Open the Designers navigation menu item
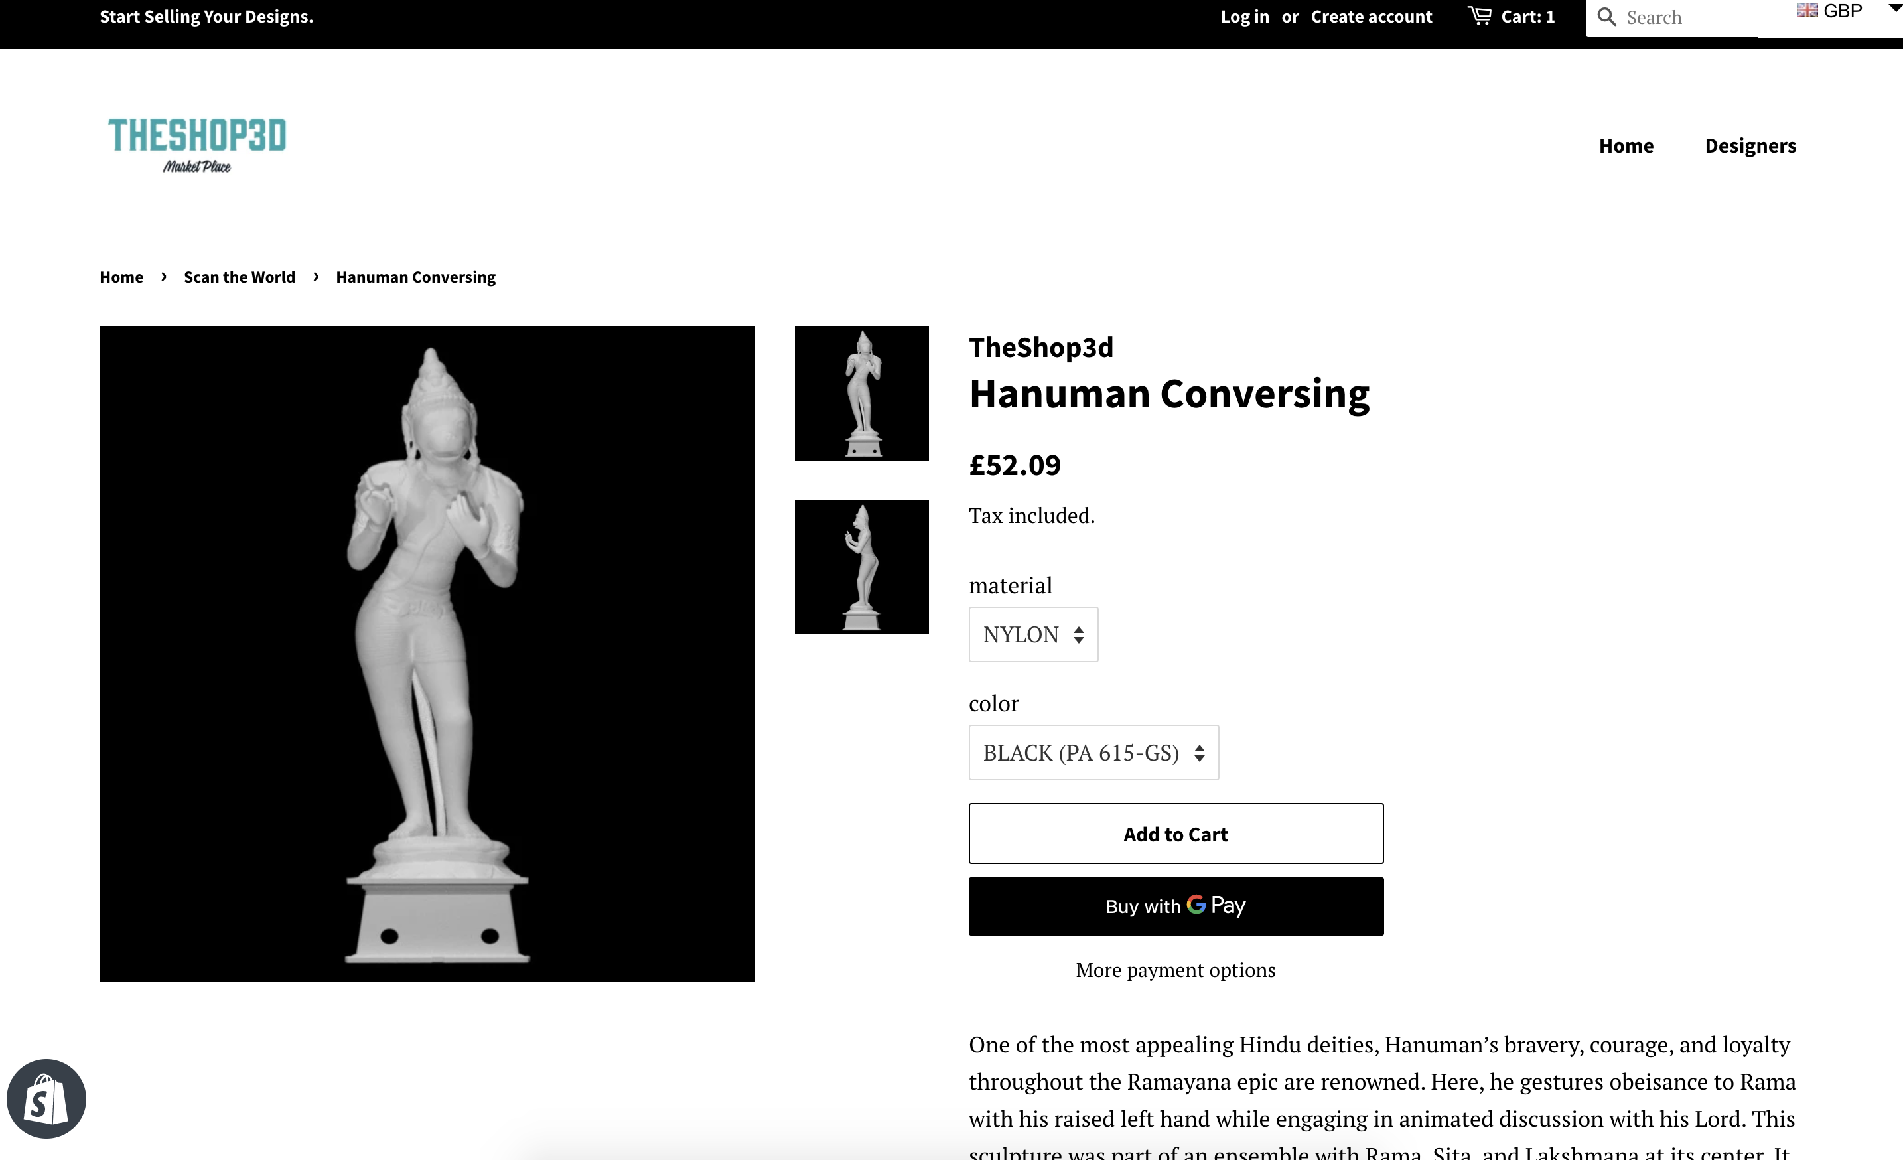The width and height of the screenshot is (1903, 1160). [x=1750, y=145]
